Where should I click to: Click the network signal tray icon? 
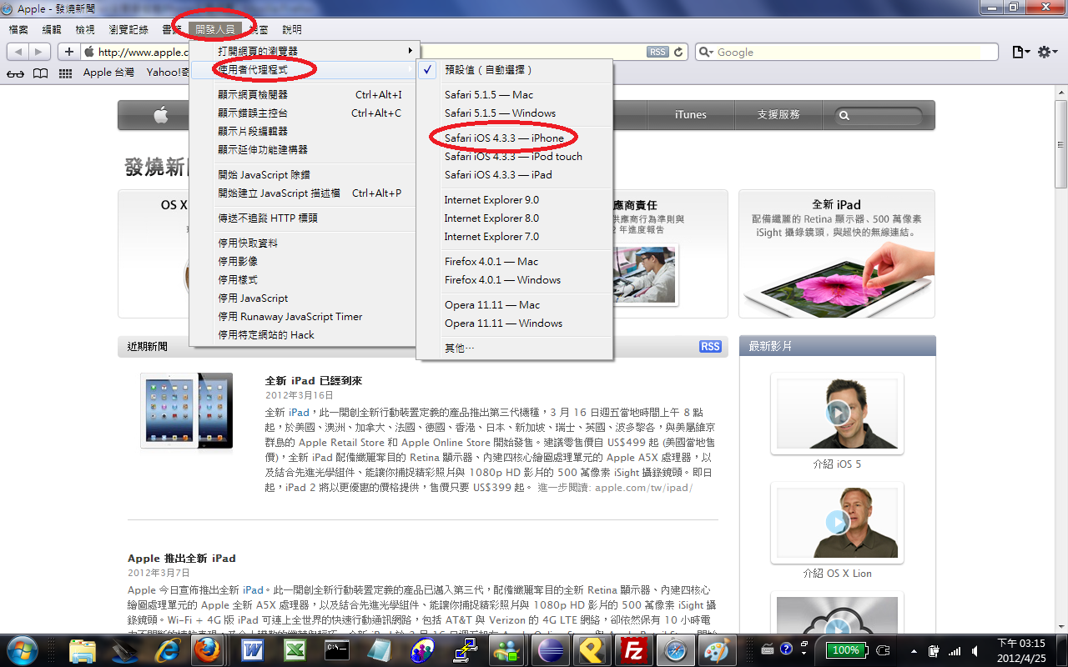(x=955, y=650)
